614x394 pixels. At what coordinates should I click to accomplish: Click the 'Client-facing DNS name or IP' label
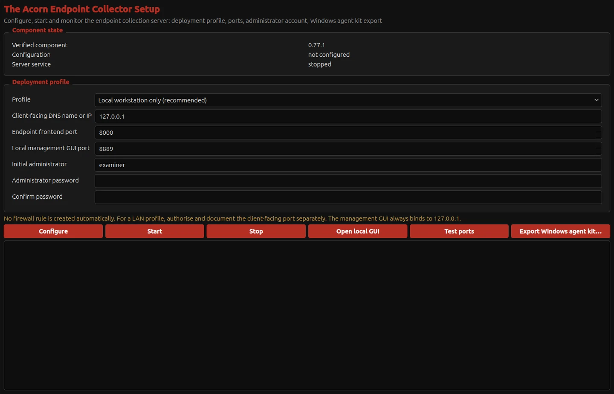coord(52,116)
